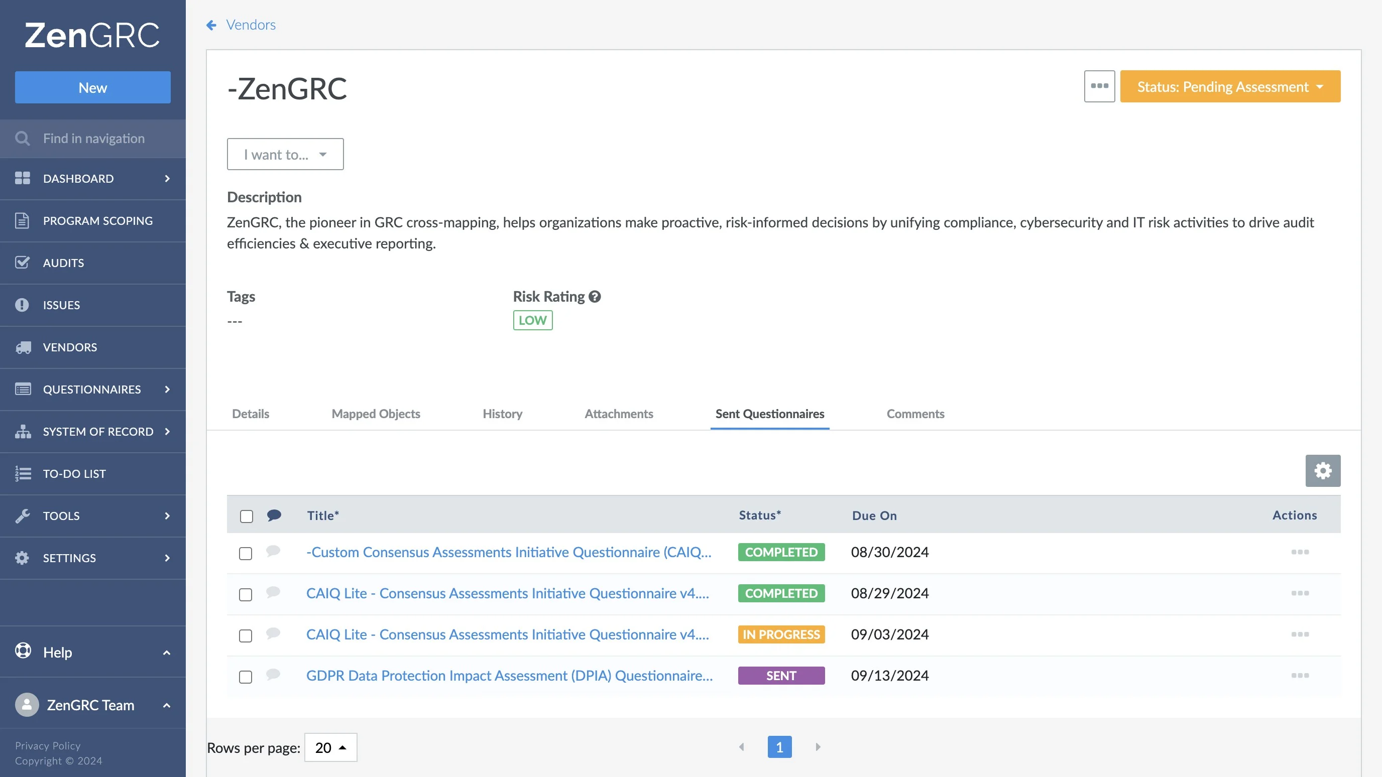Expand the Dashboard chevron
Screen dimensions: 1382x777
point(167,179)
